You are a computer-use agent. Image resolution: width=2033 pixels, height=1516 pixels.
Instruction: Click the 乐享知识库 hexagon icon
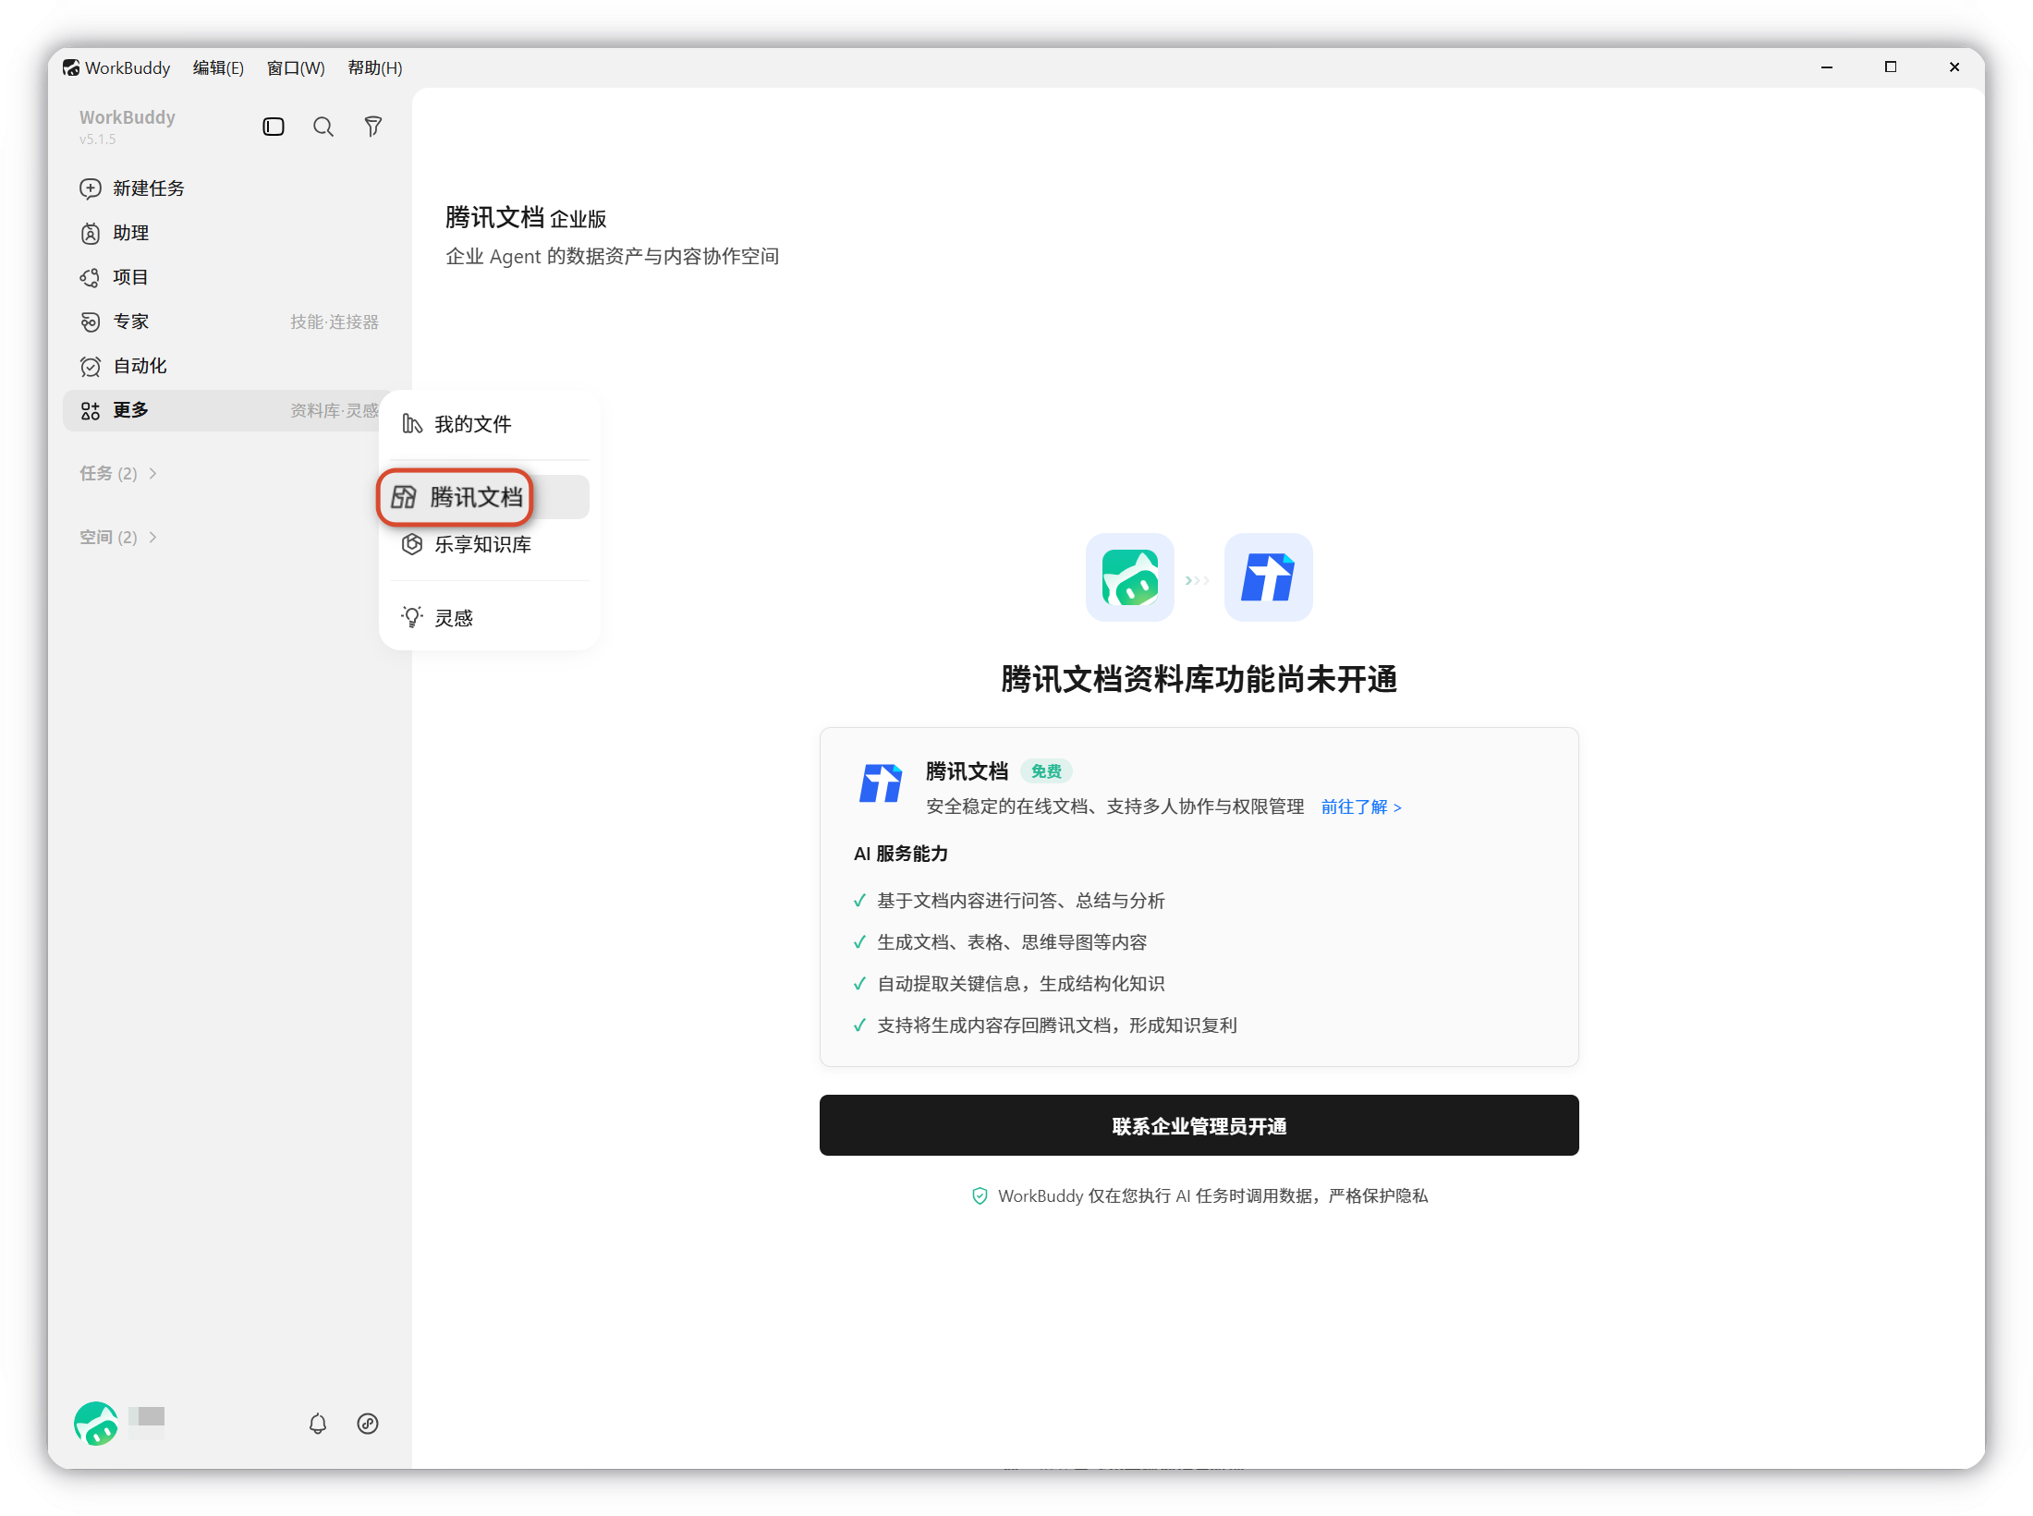[412, 544]
